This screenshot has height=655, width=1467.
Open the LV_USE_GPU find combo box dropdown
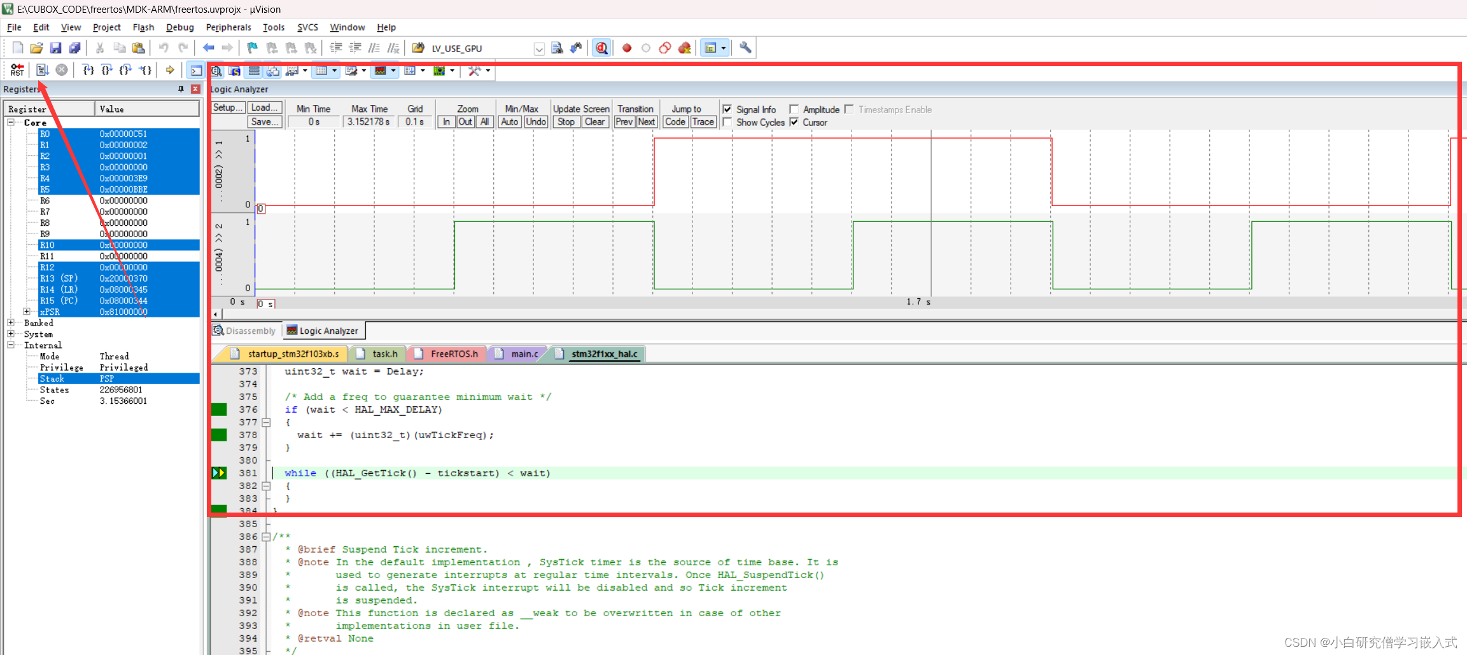coord(539,48)
